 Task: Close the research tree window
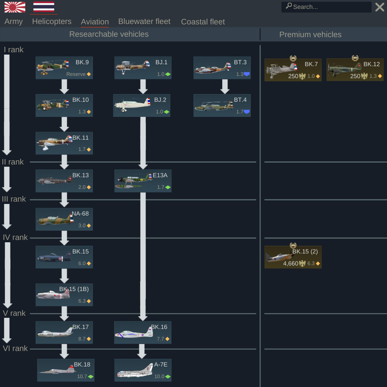point(380,7)
